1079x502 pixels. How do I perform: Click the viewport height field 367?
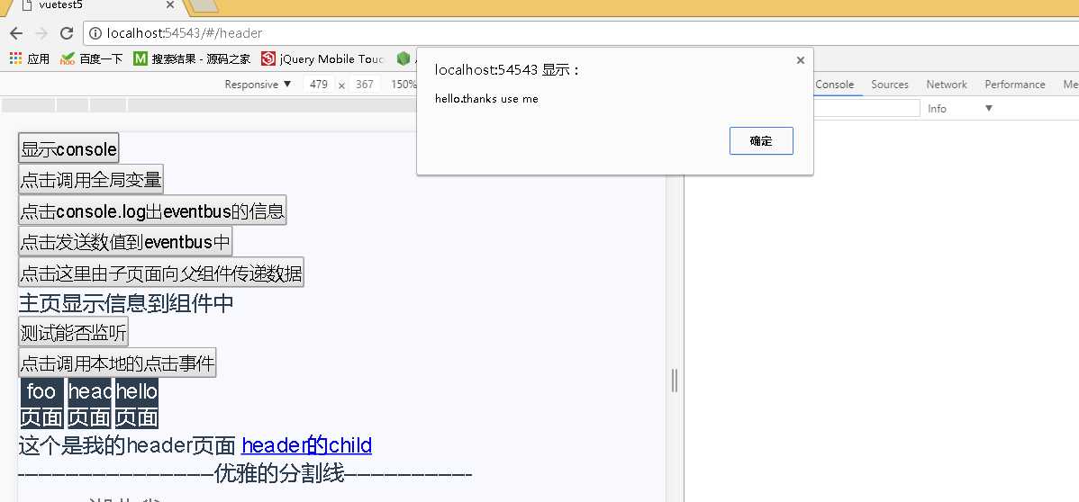click(x=365, y=85)
